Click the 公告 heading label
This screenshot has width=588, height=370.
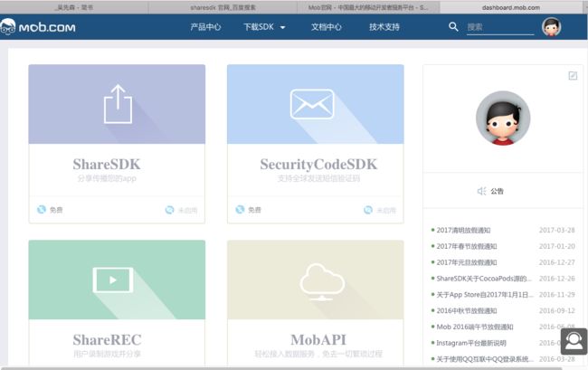[497, 191]
